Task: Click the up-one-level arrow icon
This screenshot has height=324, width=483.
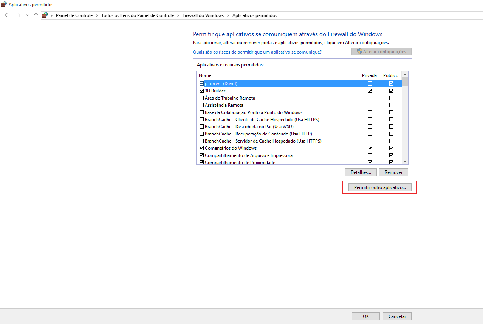Action: point(36,15)
